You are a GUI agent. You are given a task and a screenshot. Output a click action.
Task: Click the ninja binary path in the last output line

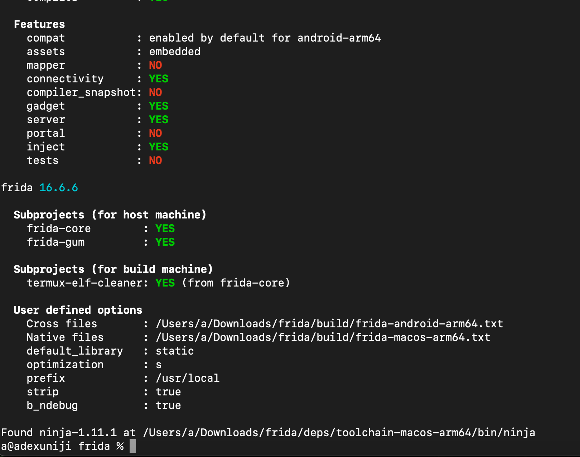(339, 433)
